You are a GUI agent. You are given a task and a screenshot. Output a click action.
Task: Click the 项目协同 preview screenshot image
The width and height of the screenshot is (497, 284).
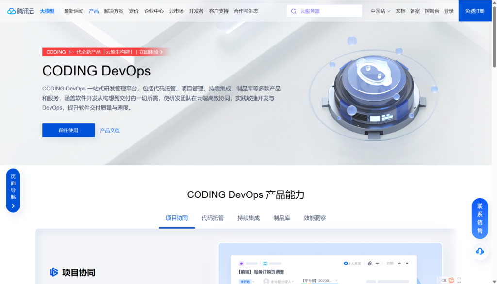[x=330, y=264]
